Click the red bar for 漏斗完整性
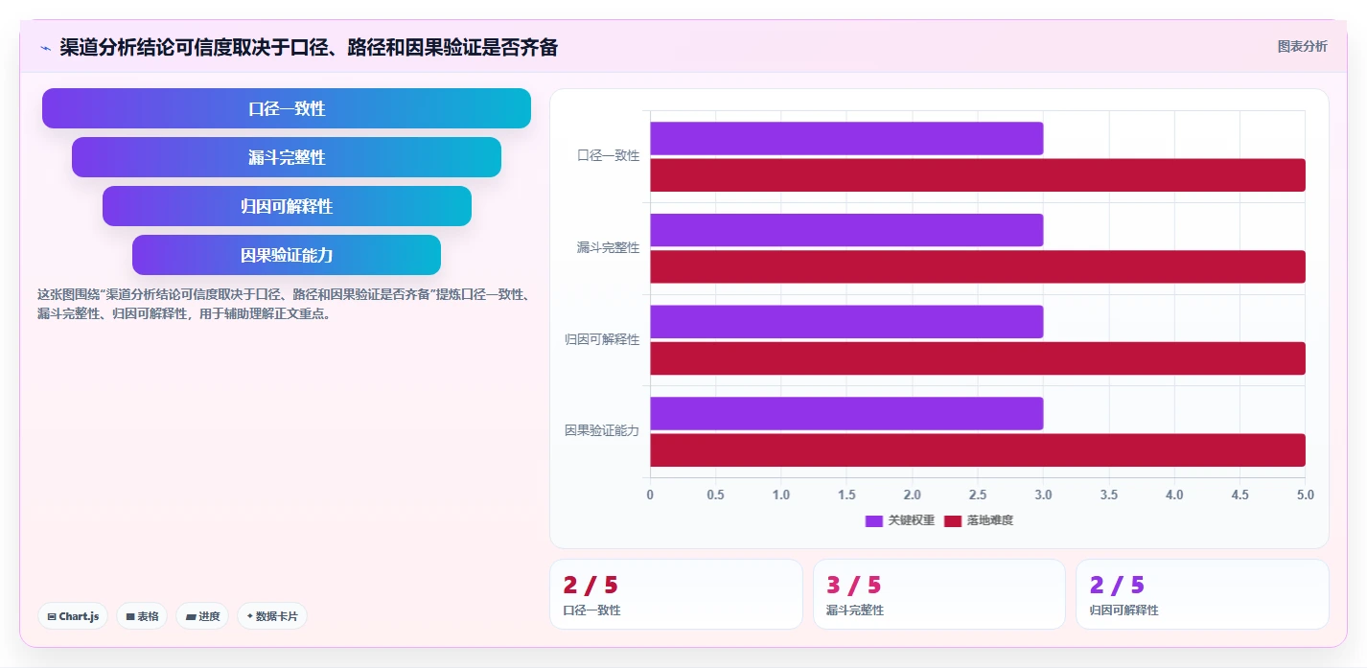The width and height of the screenshot is (1367, 668). tap(978, 266)
